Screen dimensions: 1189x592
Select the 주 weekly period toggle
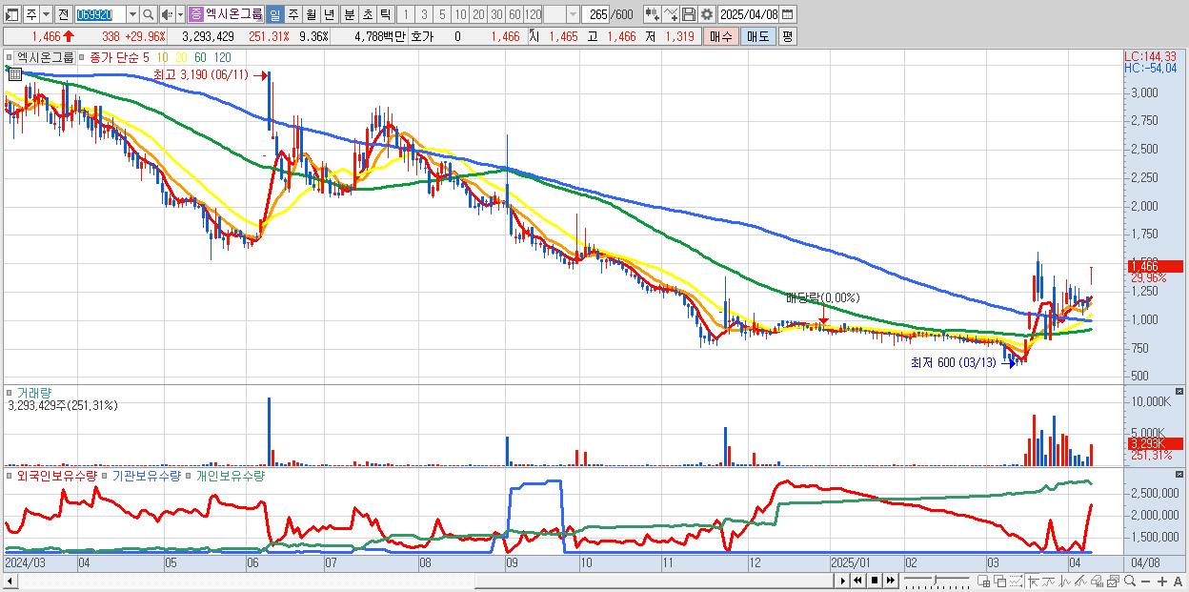[292, 14]
